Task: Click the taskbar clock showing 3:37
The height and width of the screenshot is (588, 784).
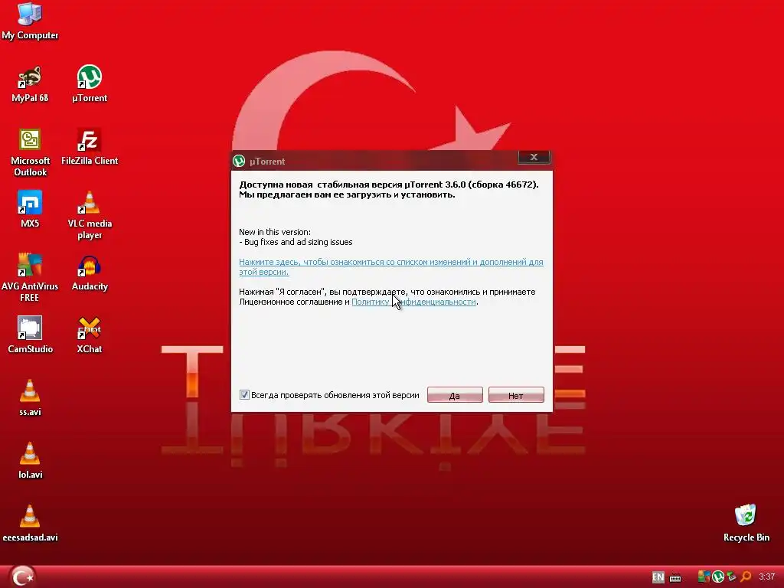Action: point(766,577)
